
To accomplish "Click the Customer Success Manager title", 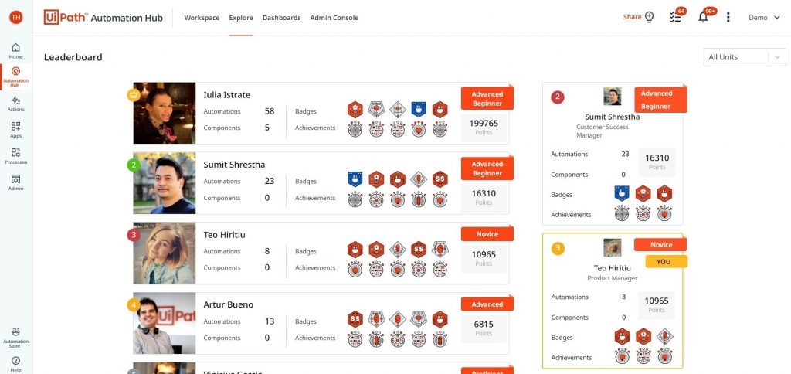I will tap(603, 131).
